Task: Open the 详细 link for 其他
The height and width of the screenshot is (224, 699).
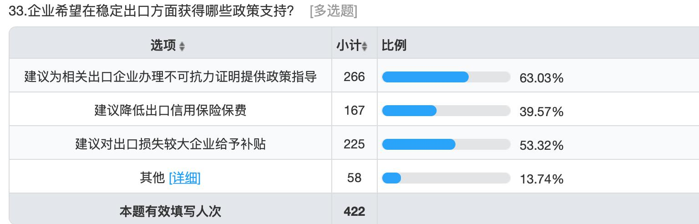Action: pos(184,178)
